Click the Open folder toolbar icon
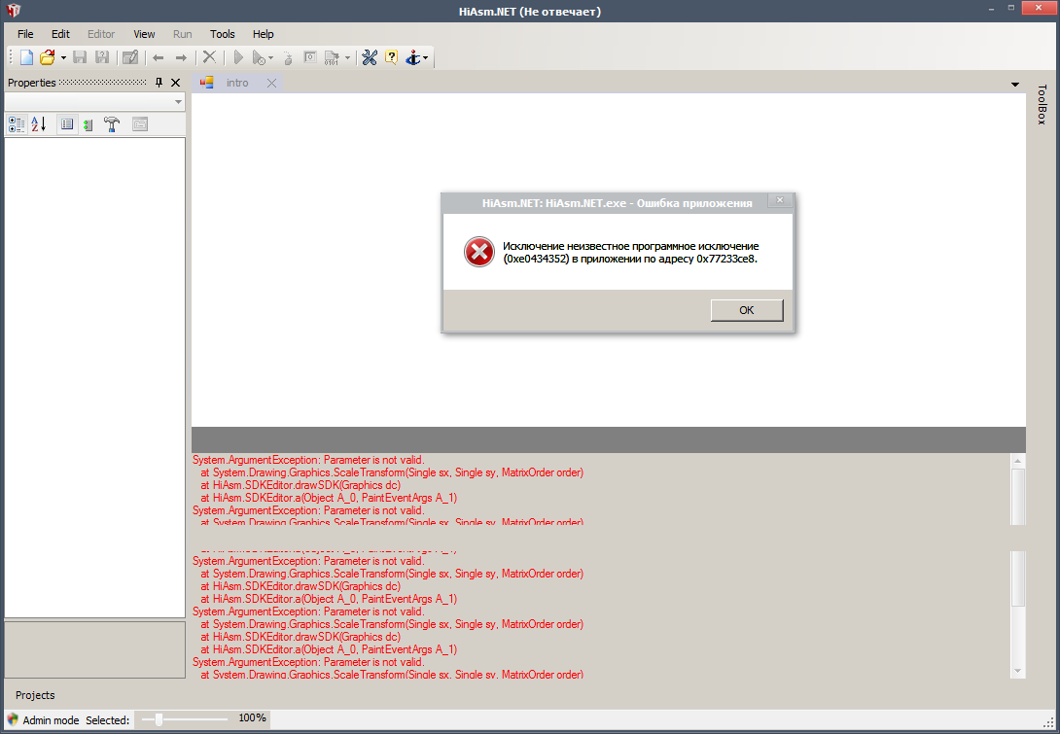Image resolution: width=1060 pixels, height=734 pixels. tap(47, 57)
